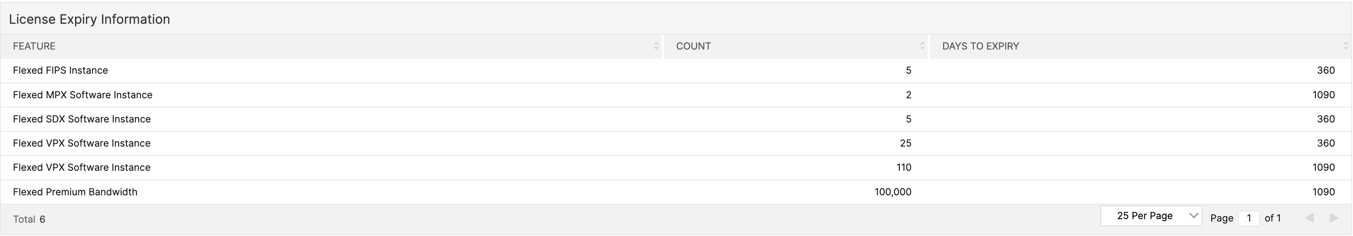
Task: Select the Flexed SDX Software Instance row
Action: tap(676, 119)
